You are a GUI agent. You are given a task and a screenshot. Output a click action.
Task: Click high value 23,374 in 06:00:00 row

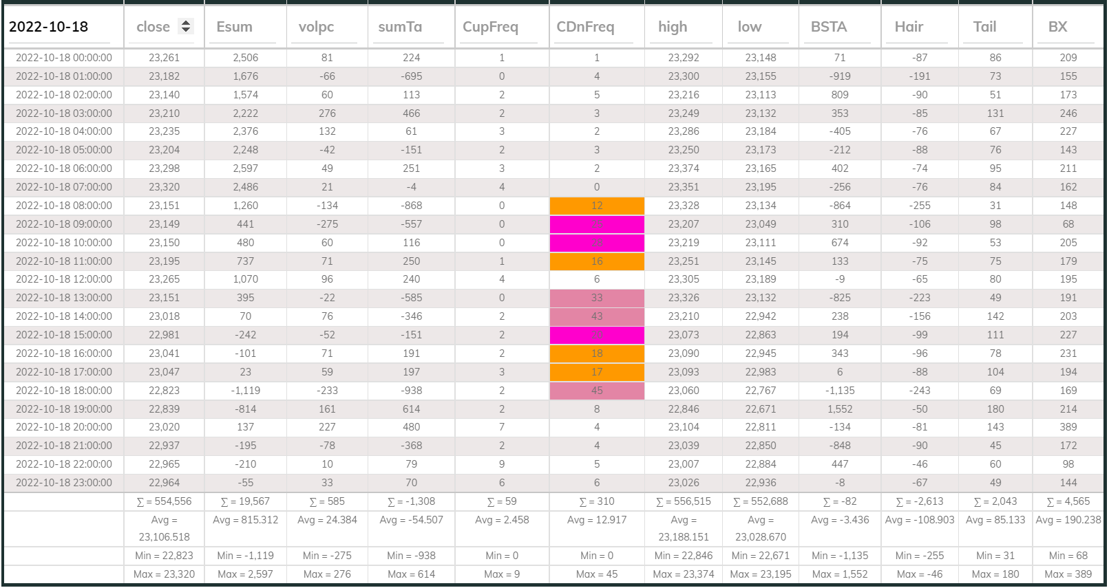684,168
